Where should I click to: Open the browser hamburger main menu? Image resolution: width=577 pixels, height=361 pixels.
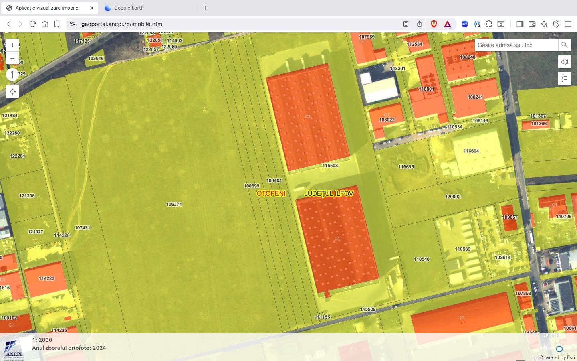click(x=568, y=24)
